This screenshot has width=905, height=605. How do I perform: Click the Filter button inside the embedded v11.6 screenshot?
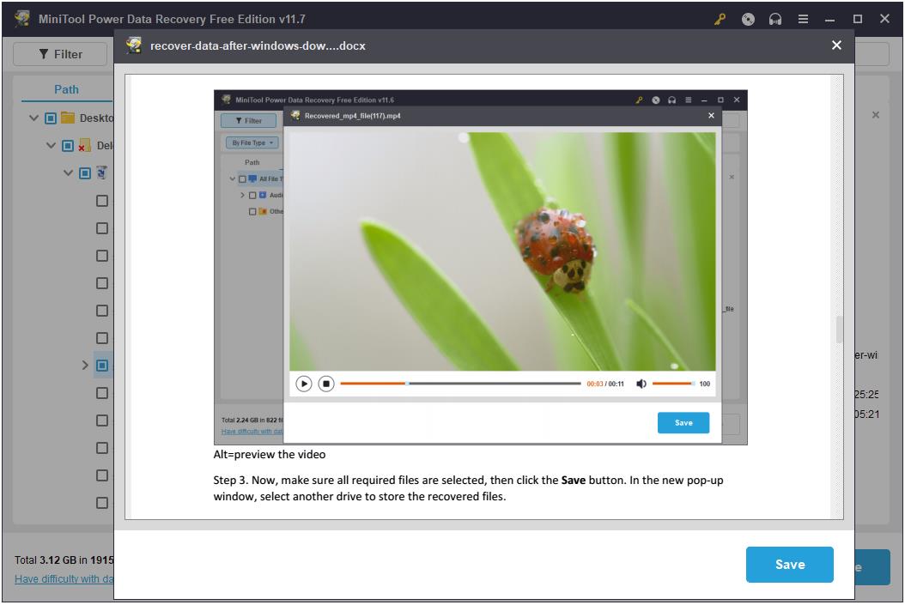pyautogui.click(x=249, y=120)
